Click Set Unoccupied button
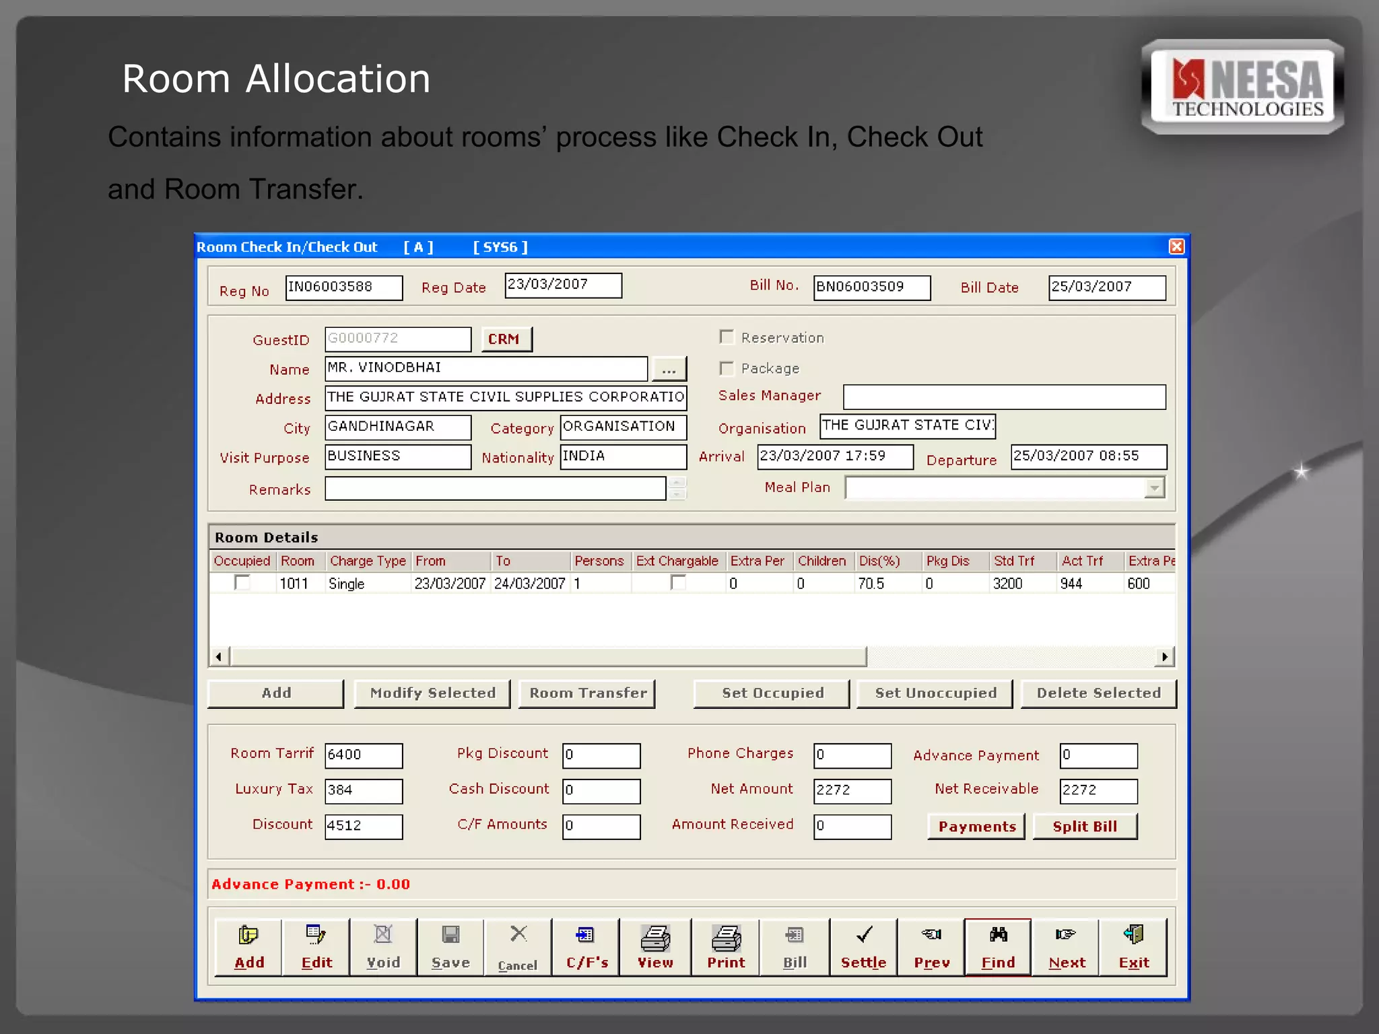Viewport: 1379px width, 1034px height. pyautogui.click(x=935, y=693)
